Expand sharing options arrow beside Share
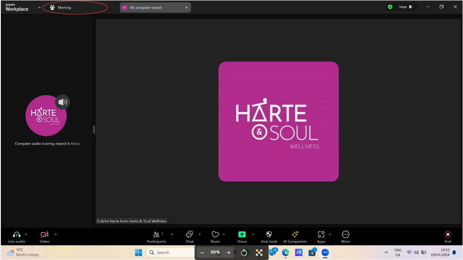463x260 pixels. coord(253,234)
